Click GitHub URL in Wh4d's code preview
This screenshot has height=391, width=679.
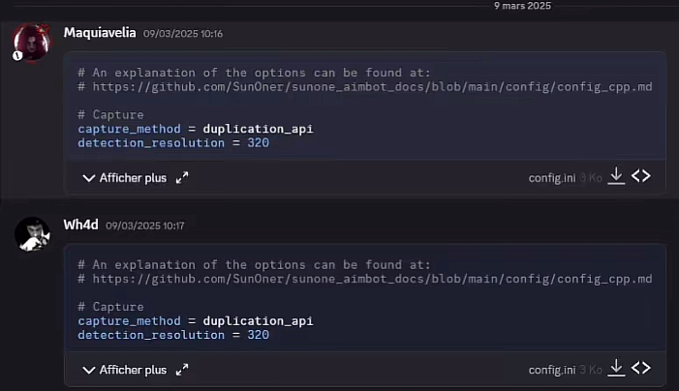point(372,279)
